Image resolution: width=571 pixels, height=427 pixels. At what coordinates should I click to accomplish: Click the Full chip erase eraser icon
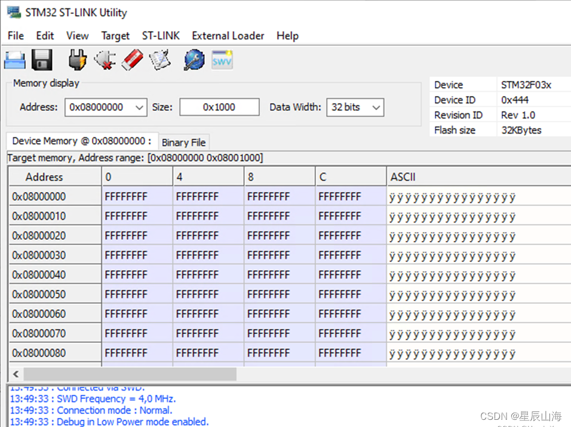pyautogui.click(x=132, y=60)
